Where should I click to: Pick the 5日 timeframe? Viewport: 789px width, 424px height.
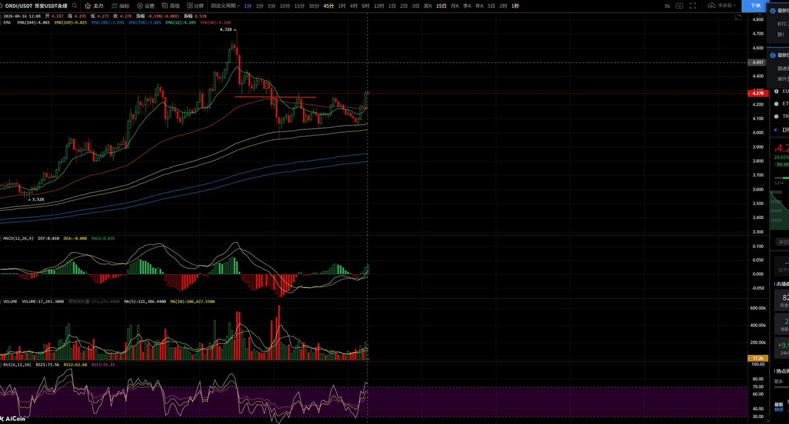point(492,6)
